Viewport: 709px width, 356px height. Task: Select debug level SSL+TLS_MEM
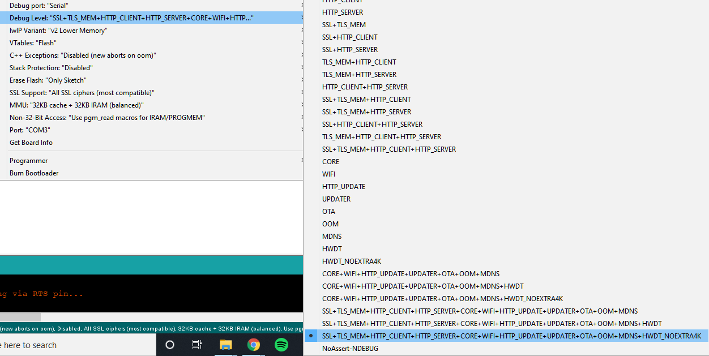coord(506,25)
